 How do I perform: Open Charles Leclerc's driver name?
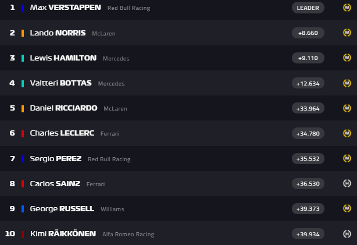[62, 133]
